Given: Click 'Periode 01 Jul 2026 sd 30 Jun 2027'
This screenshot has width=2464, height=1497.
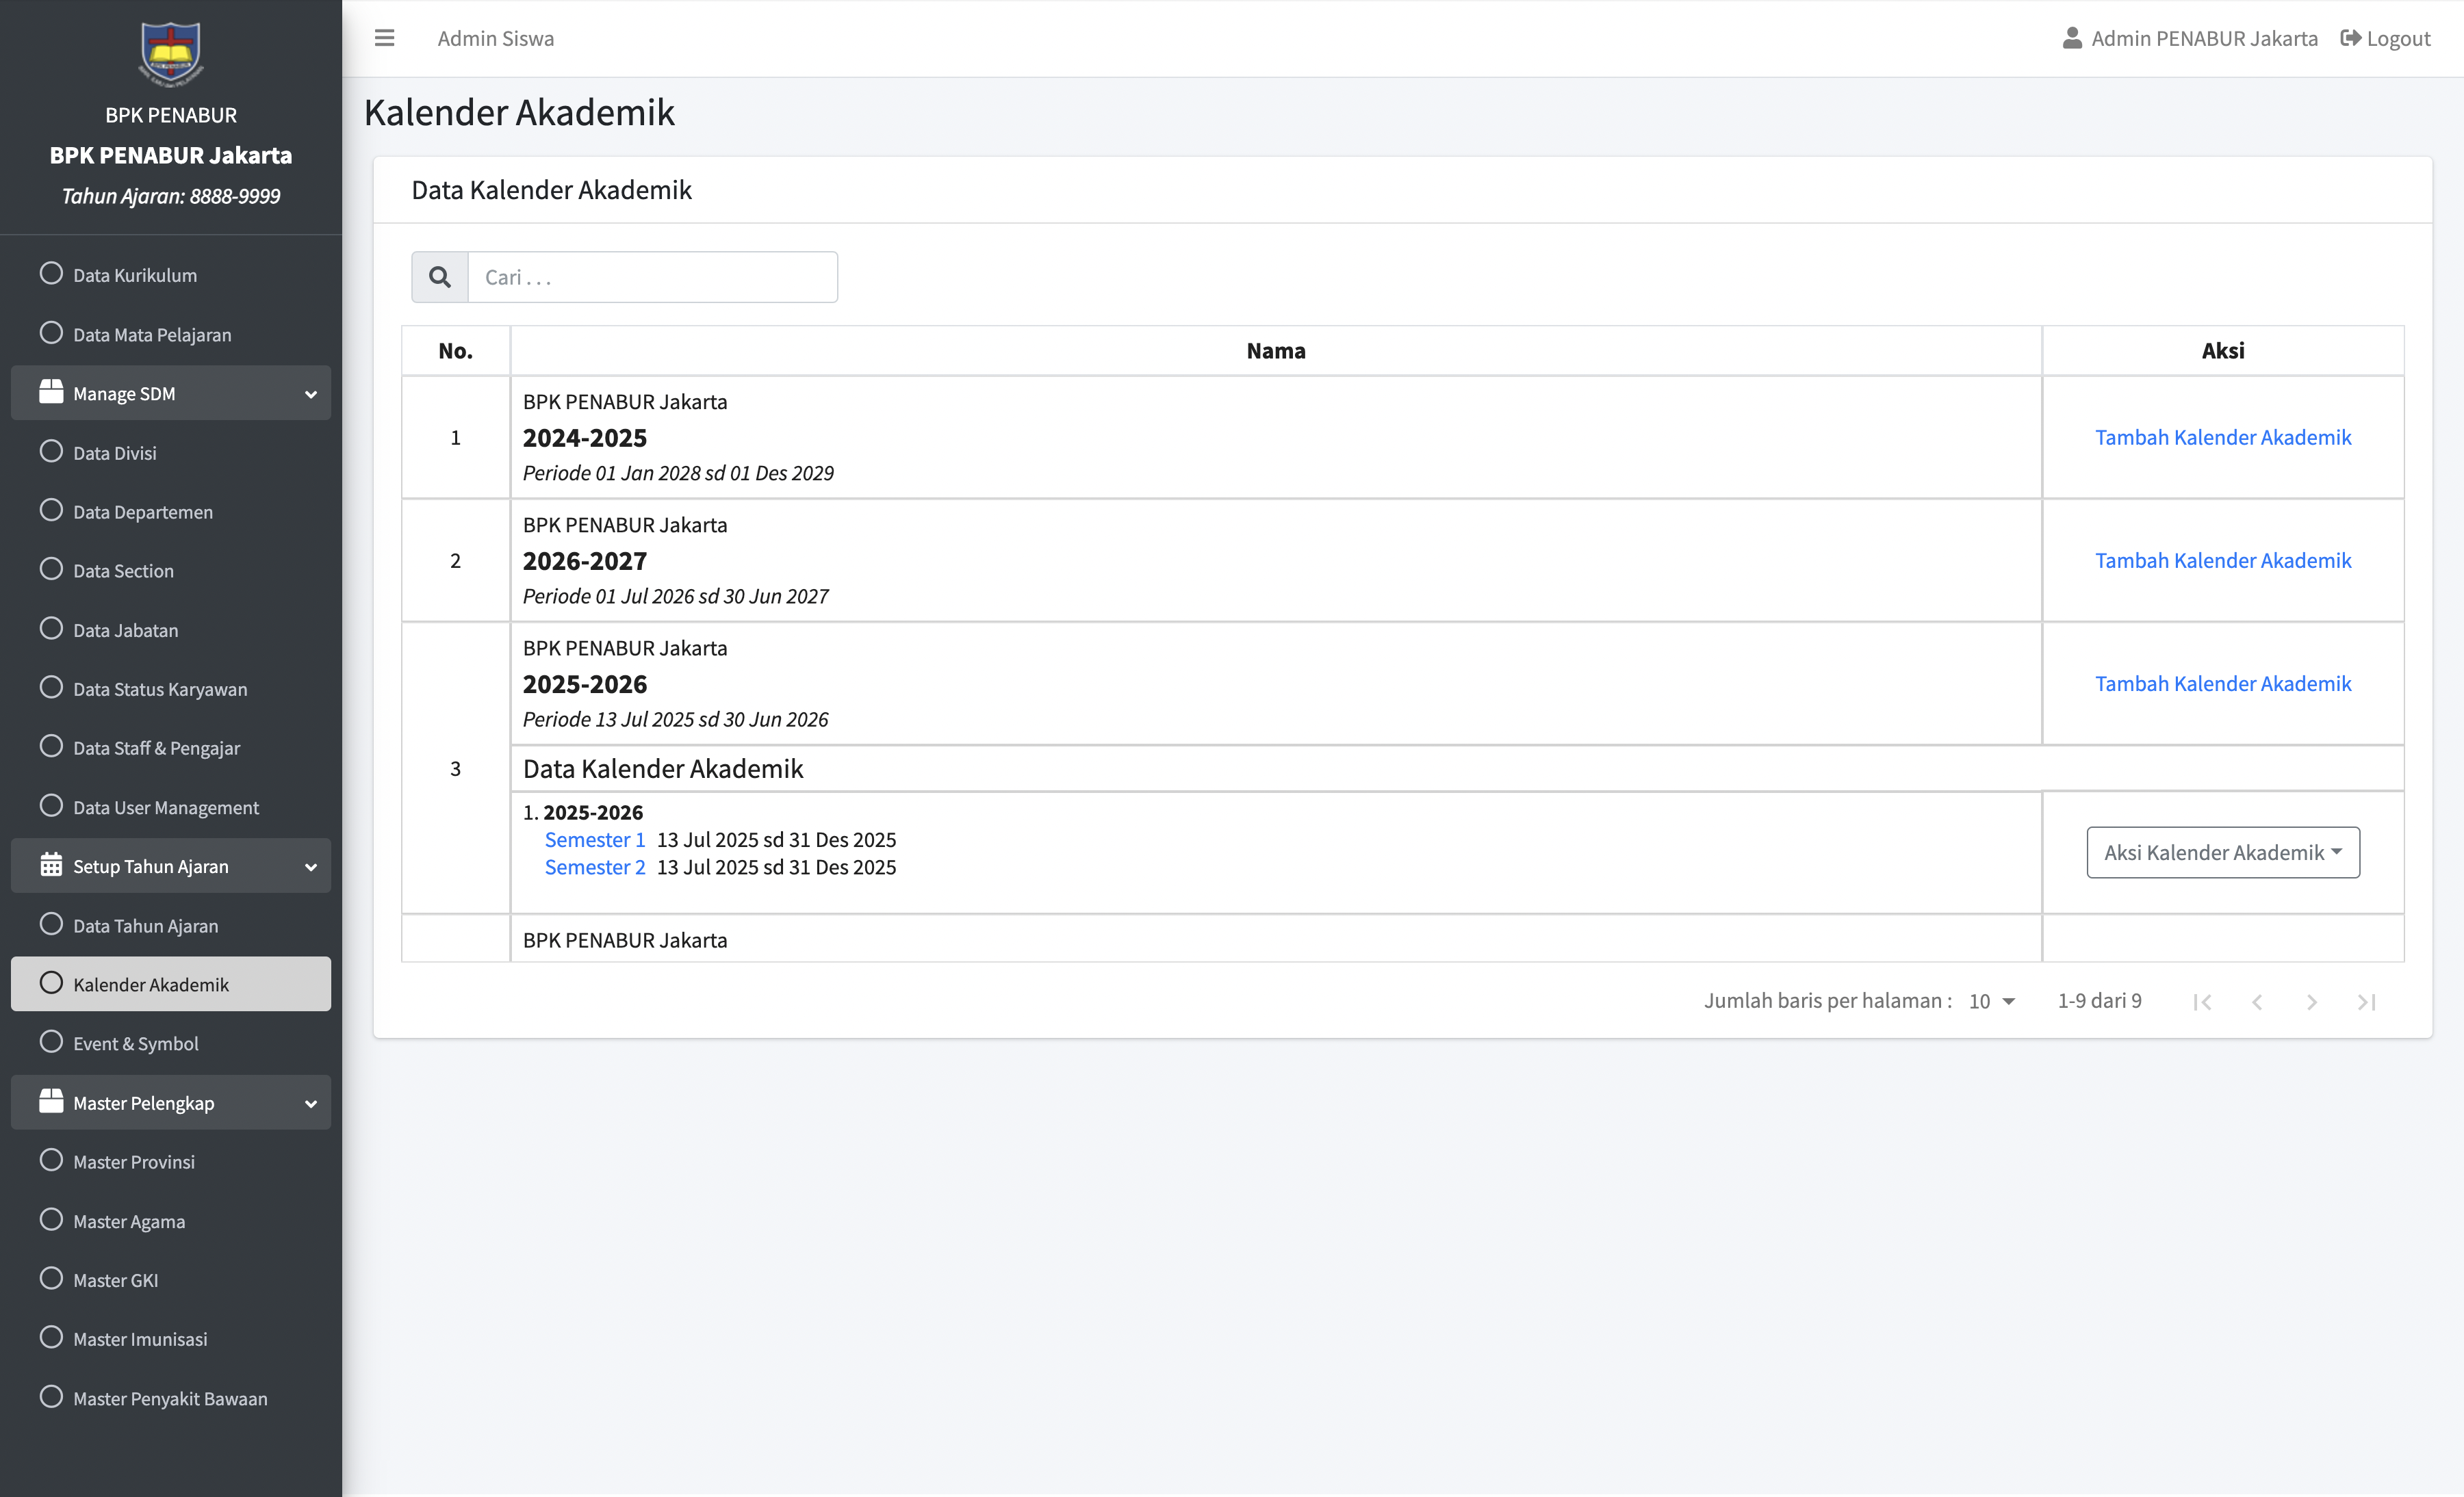Looking at the screenshot, I should (x=676, y=597).
